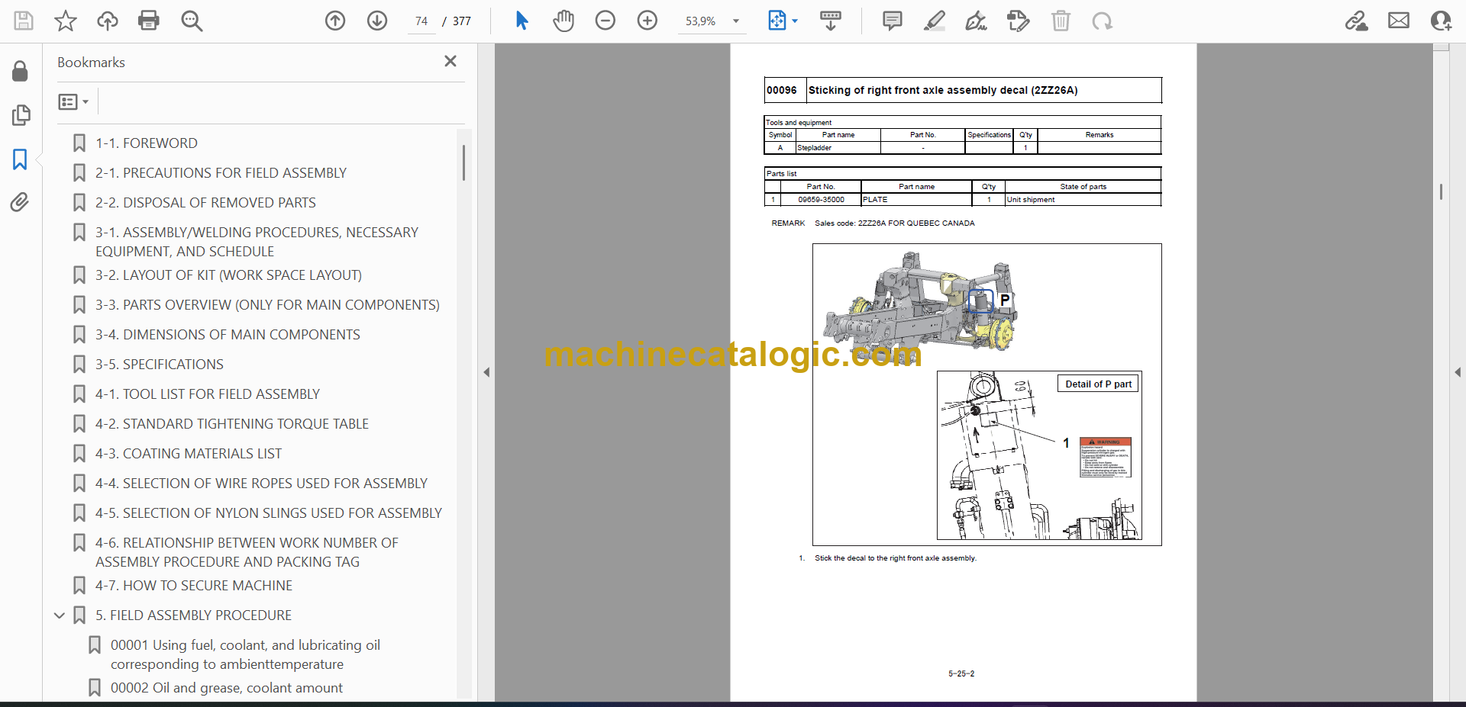Expand the right tools pane arrow
1466x707 pixels.
pyautogui.click(x=1458, y=372)
